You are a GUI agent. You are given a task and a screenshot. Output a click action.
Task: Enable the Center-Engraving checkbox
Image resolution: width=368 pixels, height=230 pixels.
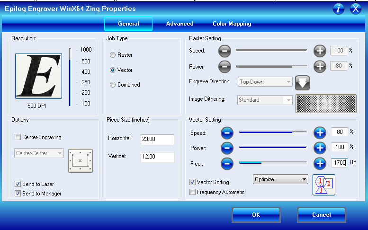(18, 137)
